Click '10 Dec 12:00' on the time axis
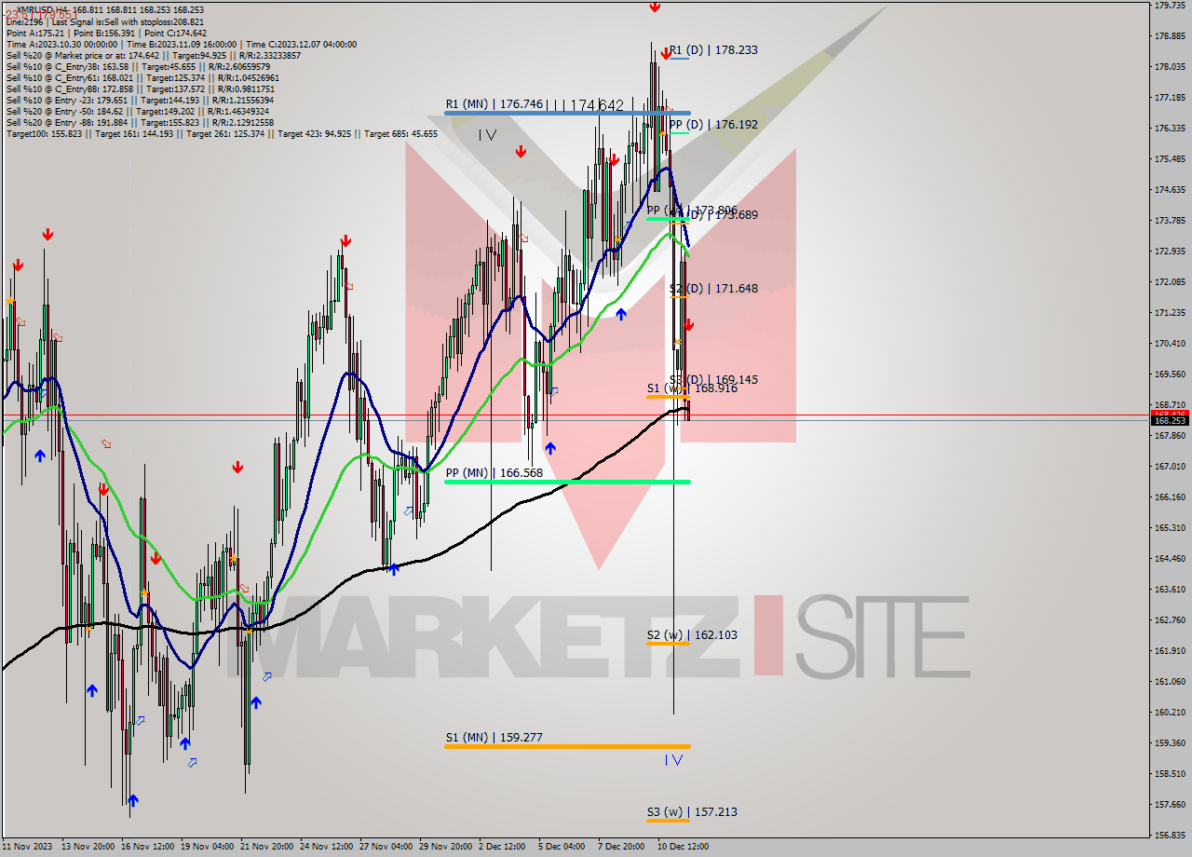Screen dimensions: 1192x857 (684, 848)
